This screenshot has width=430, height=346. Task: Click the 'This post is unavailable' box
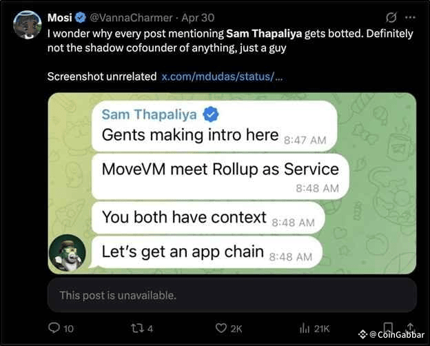tap(232, 295)
